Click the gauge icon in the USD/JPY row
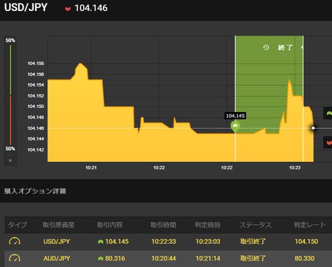The width and height of the screenshot is (332, 267). click(x=15, y=241)
